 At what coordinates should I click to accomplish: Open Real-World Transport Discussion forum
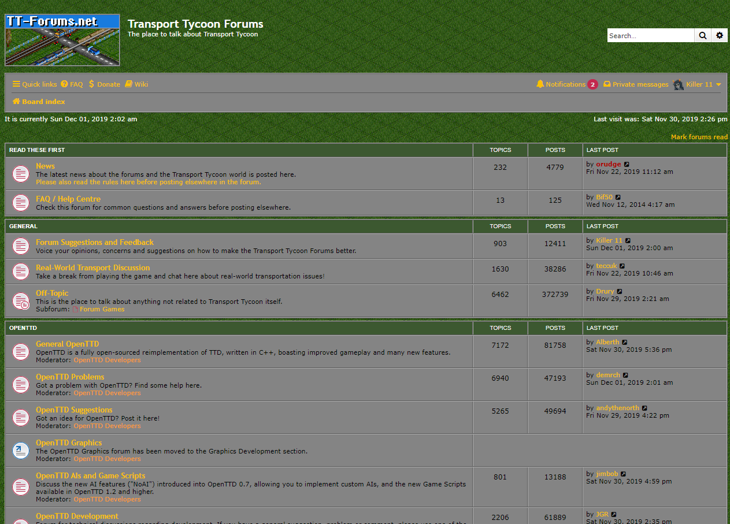coord(92,267)
